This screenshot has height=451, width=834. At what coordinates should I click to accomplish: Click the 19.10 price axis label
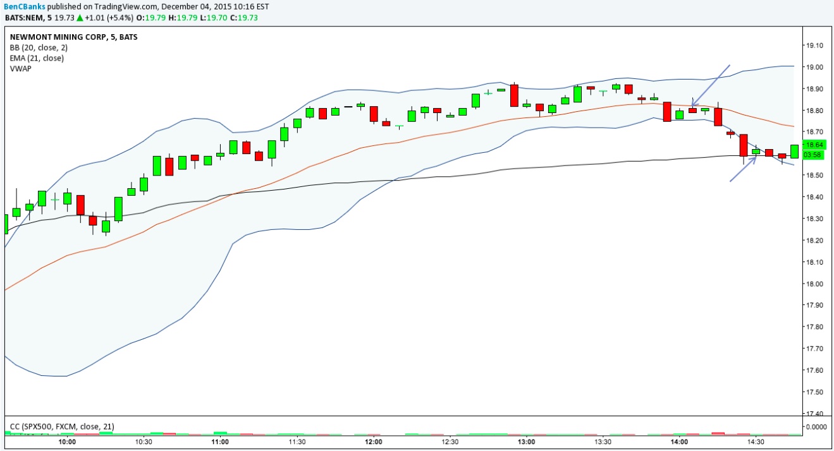tap(815, 45)
